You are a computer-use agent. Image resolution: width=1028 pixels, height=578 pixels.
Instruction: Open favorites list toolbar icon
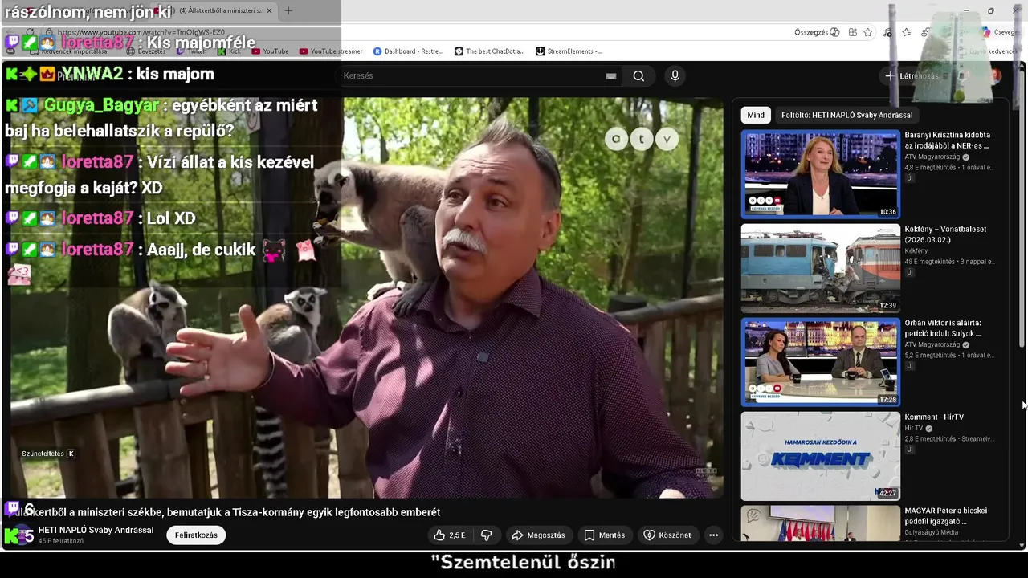pos(906,32)
